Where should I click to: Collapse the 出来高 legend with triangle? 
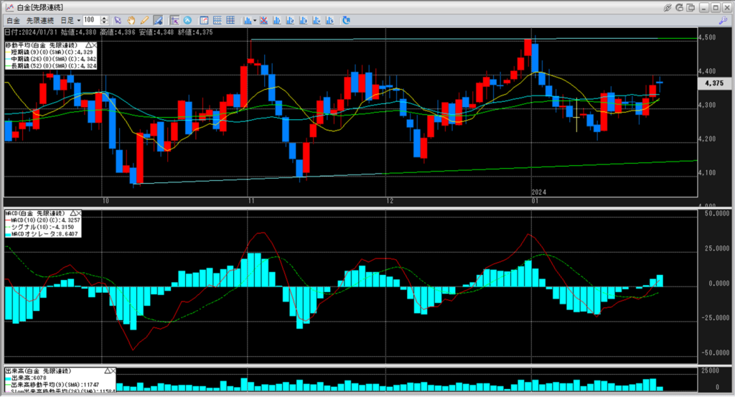tap(107, 370)
